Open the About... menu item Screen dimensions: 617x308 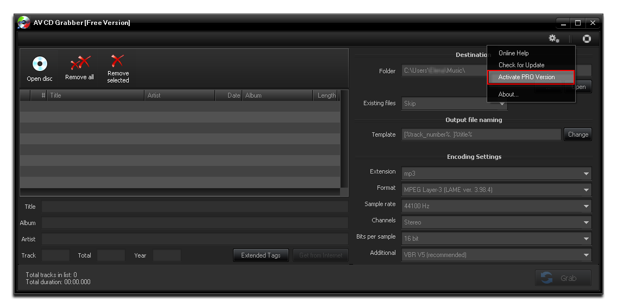pyautogui.click(x=508, y=94)
